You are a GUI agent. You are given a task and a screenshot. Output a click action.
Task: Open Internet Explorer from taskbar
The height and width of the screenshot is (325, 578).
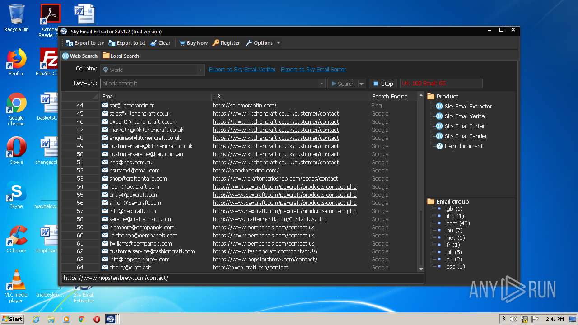click(36, 319)
